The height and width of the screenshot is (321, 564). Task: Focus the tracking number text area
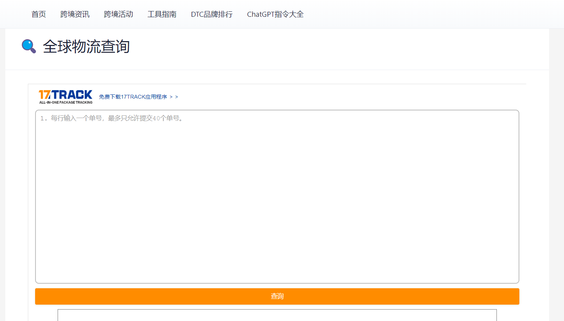277,196
